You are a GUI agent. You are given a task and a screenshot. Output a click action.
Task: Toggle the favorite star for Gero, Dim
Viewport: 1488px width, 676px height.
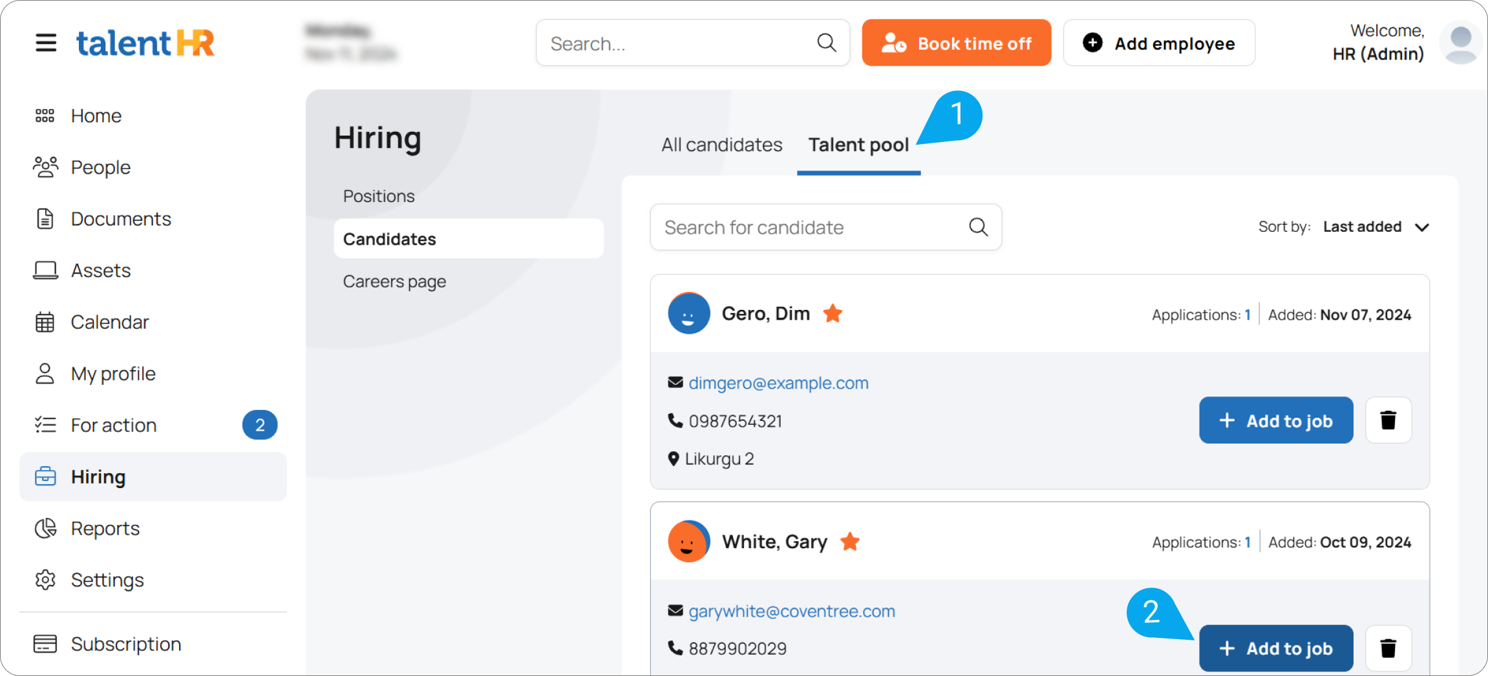click(833, 314)
